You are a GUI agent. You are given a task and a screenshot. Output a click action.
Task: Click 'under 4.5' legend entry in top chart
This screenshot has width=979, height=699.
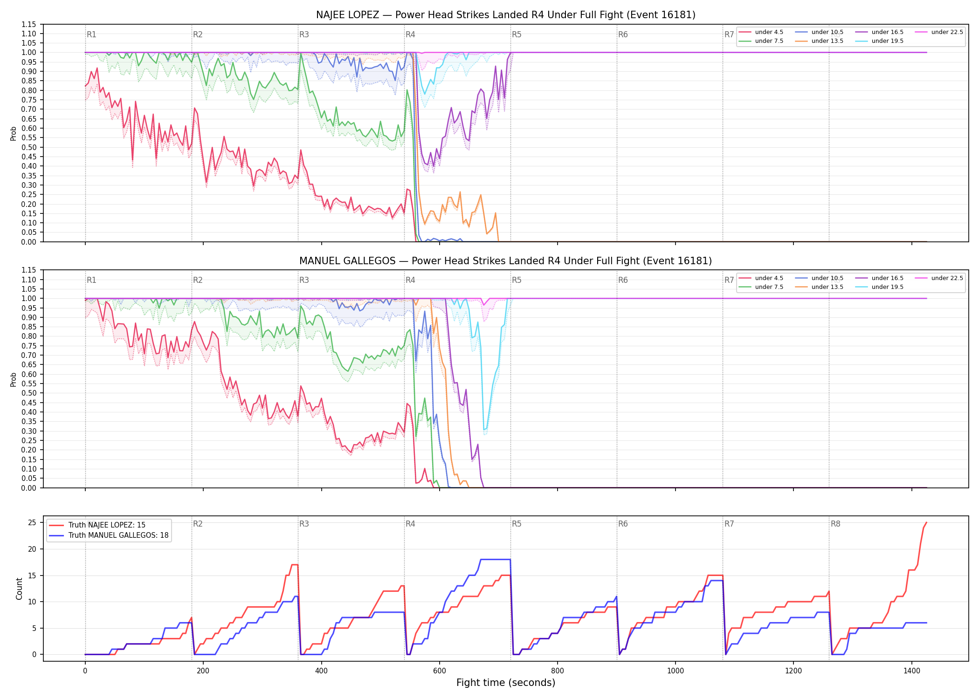pos(761,32)
